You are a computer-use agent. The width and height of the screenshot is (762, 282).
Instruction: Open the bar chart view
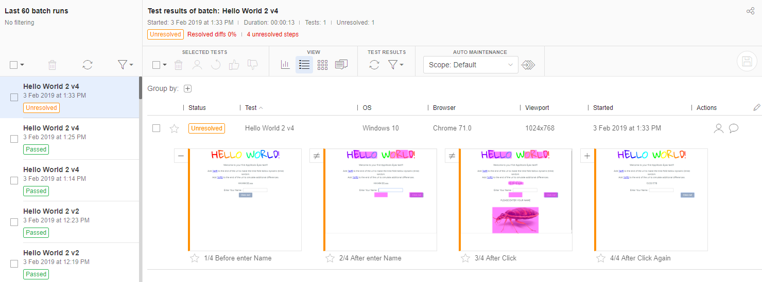pyautogui.click(x=285, y=65)
